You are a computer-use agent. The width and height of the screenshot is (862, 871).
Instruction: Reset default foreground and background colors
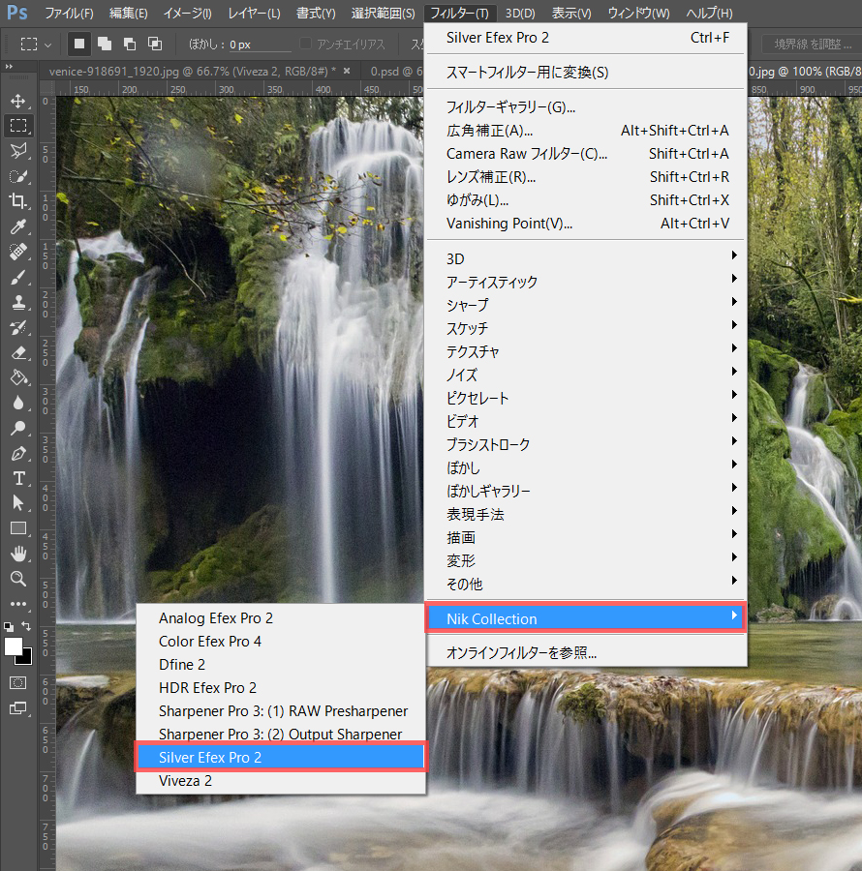tap(9, 627)
